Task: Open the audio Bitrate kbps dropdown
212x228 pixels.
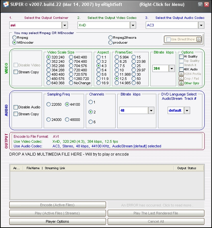Action: pyautogui.click(x=151, y=110)
